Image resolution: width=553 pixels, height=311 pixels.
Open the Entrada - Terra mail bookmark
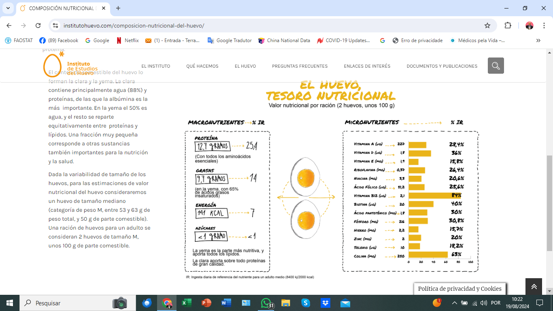(172, 40)
